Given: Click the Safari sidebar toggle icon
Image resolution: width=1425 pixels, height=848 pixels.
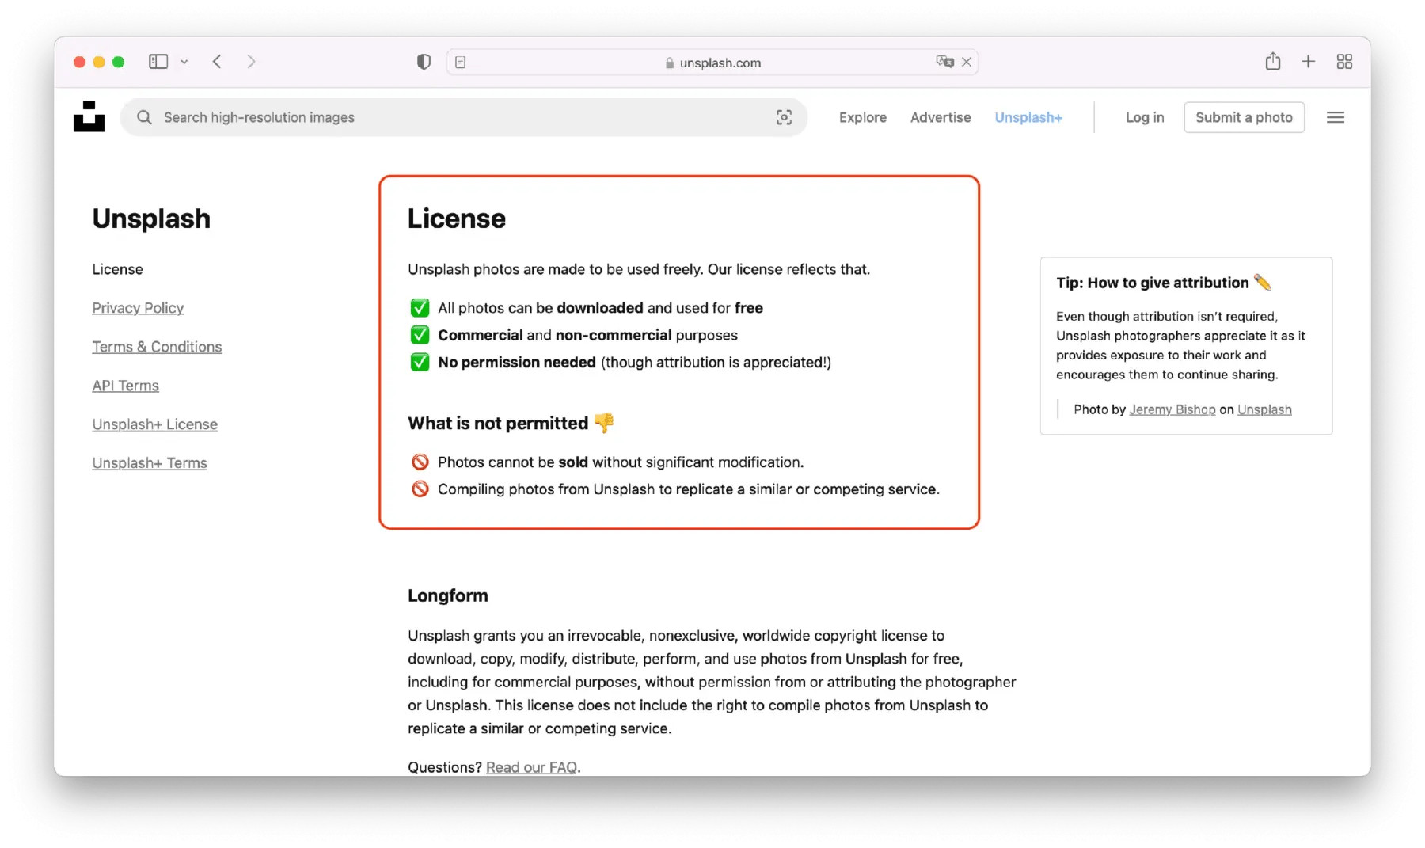Looking at the screenshot, I should coord(158,62).
